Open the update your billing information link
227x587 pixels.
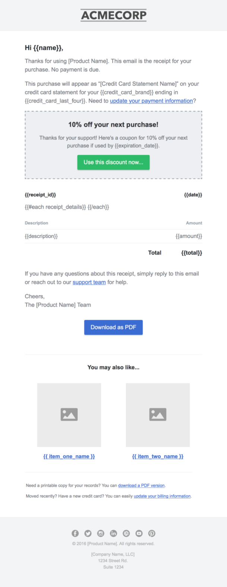point(162,496)
